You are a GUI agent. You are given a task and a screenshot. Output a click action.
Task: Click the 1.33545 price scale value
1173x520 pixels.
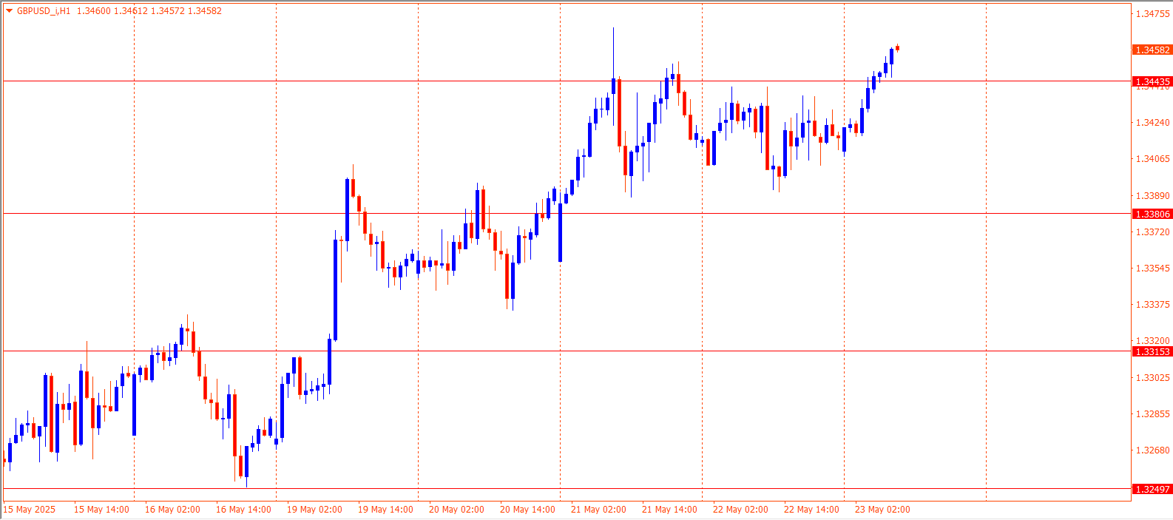click(1153, 268)
